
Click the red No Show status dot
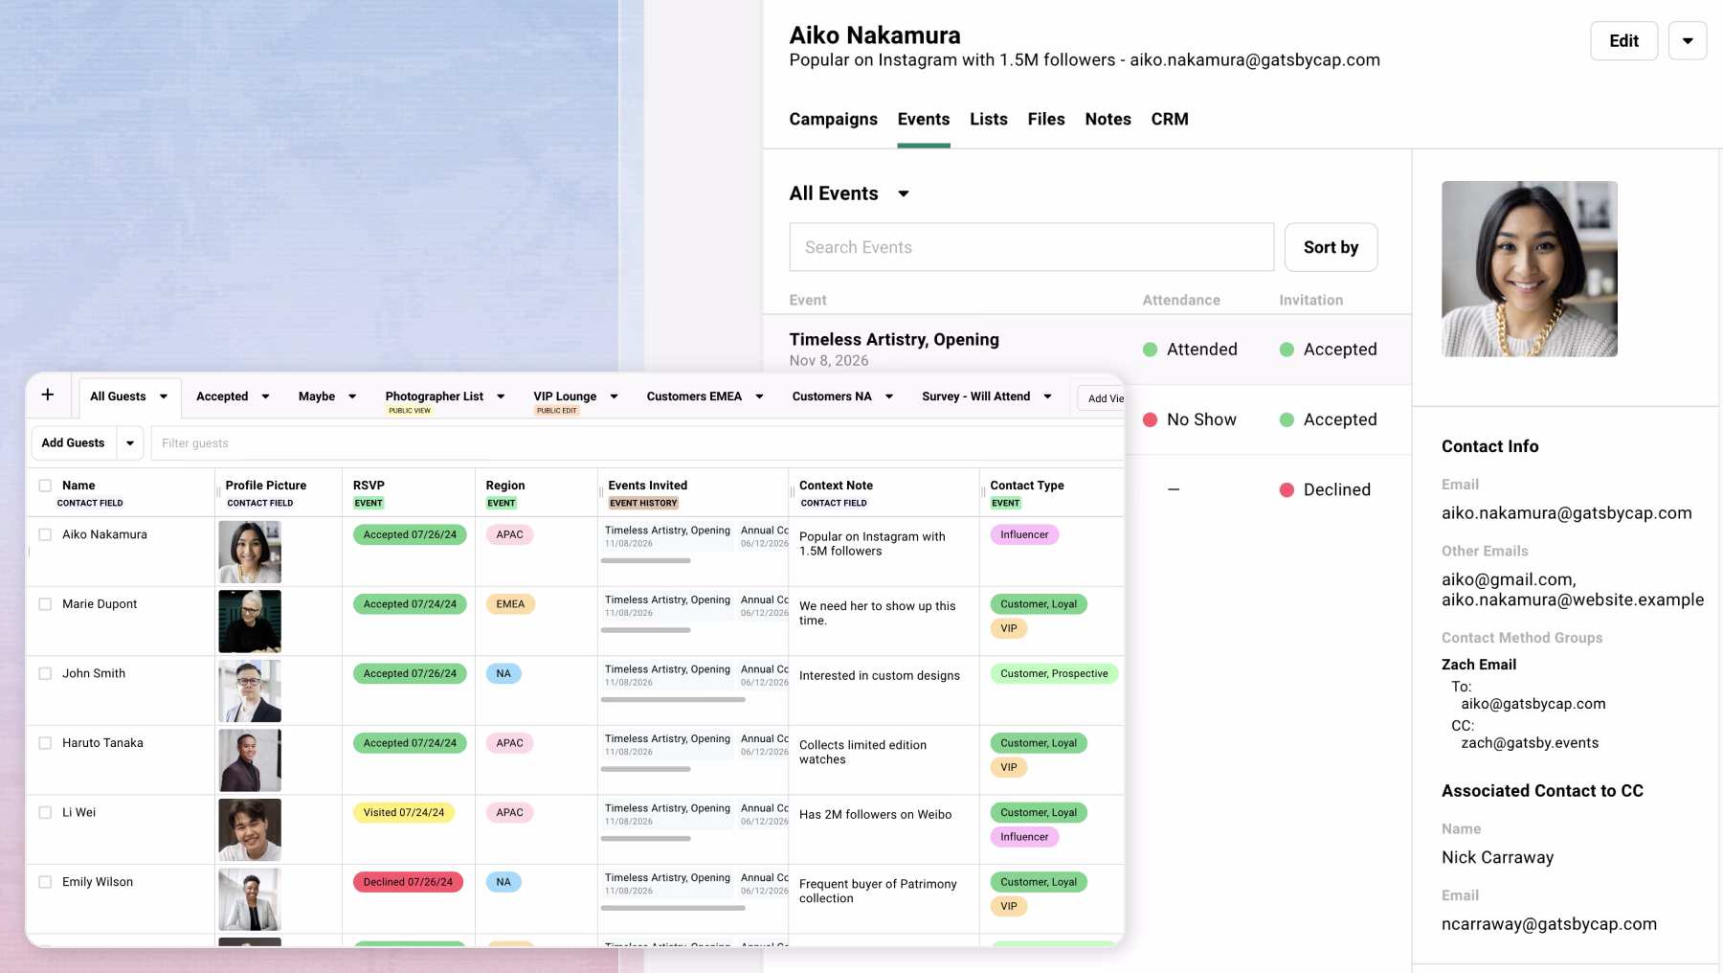coord(1151,419)
